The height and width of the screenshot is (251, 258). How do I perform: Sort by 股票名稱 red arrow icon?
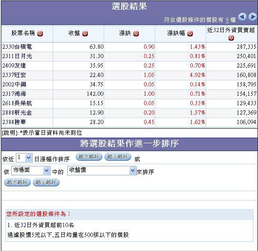click(x=40, y=34)
